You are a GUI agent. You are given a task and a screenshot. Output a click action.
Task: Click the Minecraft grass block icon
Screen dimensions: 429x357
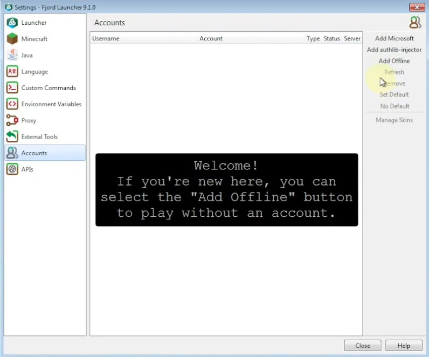click(12, 39)
